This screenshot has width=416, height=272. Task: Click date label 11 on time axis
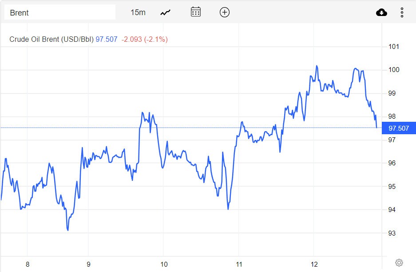(x=238, y=264)
